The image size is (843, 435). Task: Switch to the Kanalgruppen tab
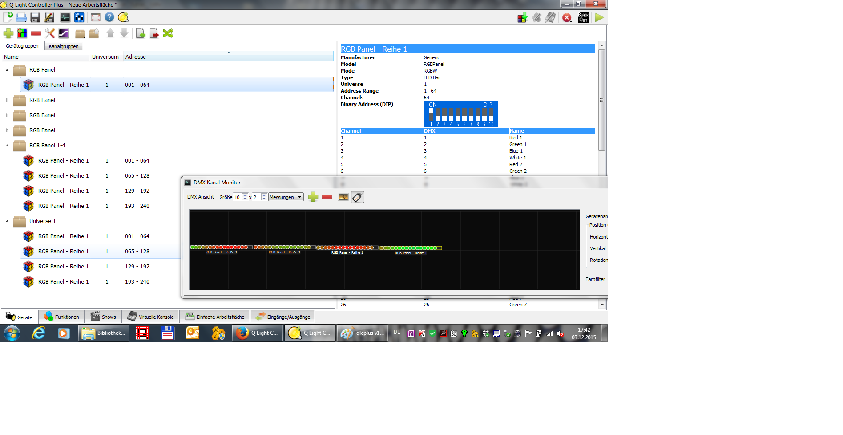tap(64, 46)
